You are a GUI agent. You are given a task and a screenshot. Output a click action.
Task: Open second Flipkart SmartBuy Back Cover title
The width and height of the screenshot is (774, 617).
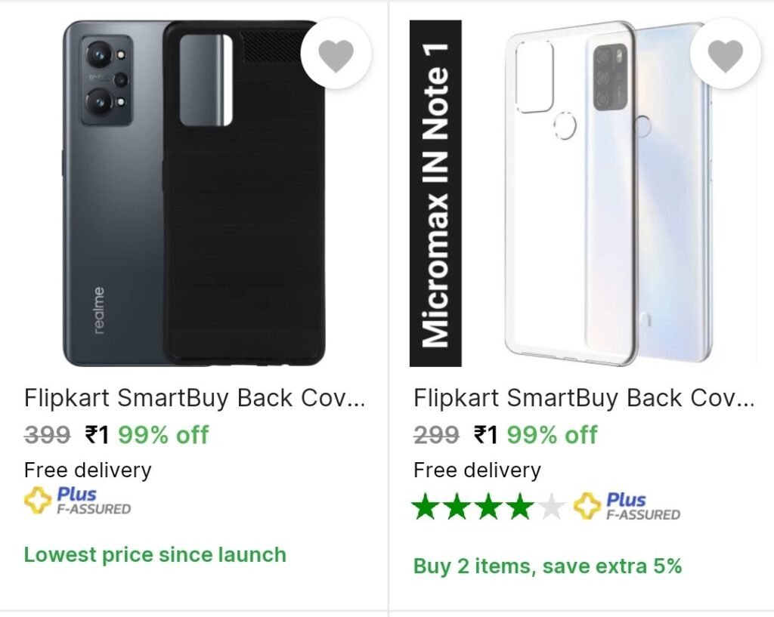(x=584, y=398)
